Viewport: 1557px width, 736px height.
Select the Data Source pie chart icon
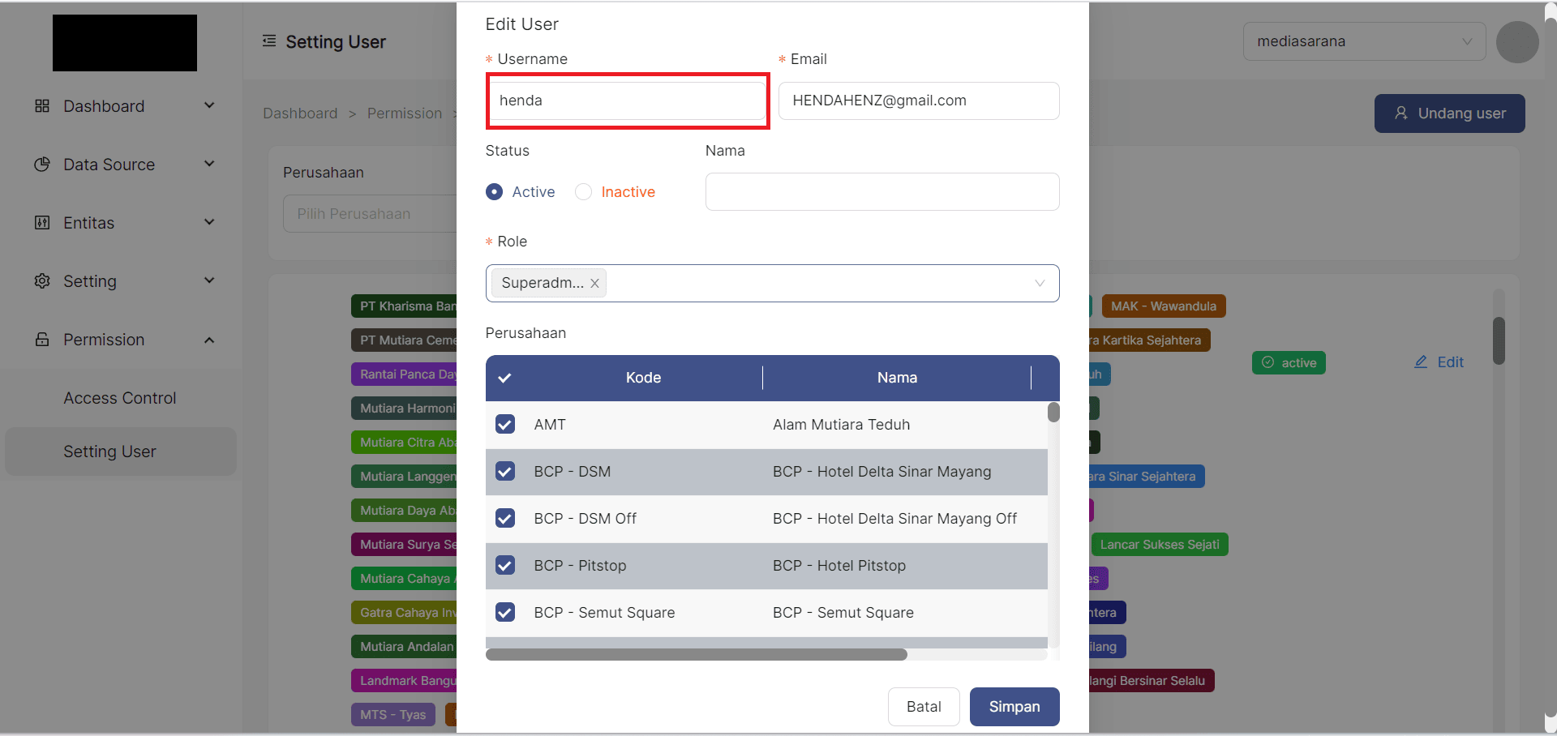pos(41,164)
